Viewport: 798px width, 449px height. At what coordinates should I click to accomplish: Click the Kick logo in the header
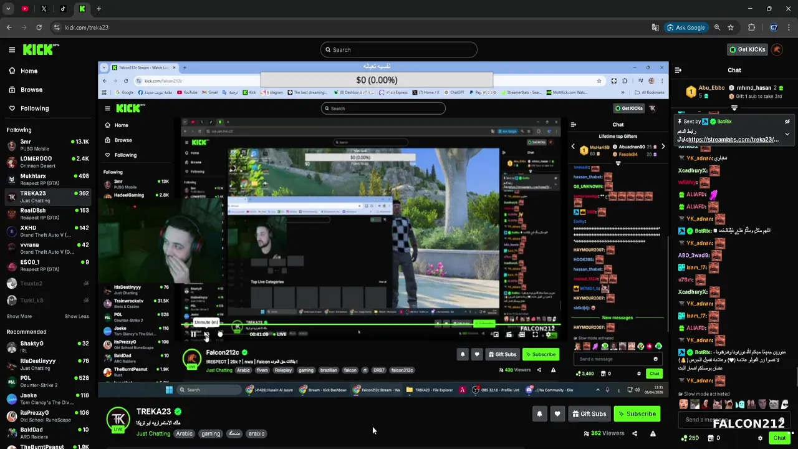tap(41, 49)
